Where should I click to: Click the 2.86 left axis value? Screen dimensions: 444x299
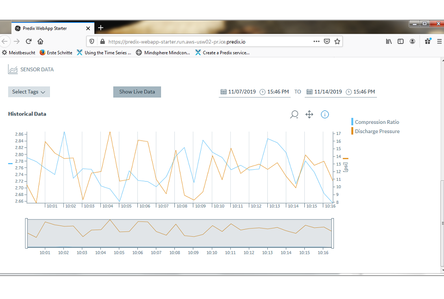coord(19,134)
